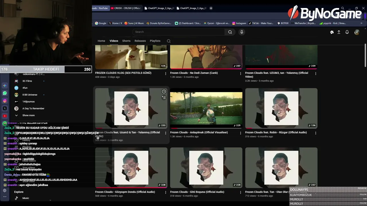This screenshot has width=367, height=206.
Task: Open the Rüzgar (Official Audio) video title
Action: point(276,132)
